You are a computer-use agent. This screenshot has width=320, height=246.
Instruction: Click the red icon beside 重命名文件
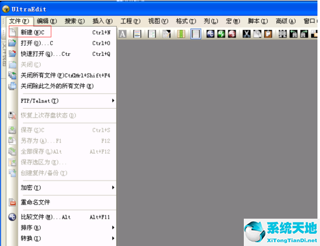[x=12, y=202]
